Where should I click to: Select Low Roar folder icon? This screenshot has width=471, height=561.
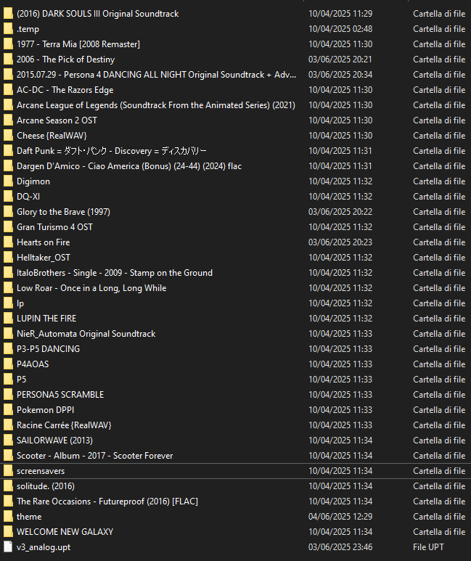click(8, 288)
